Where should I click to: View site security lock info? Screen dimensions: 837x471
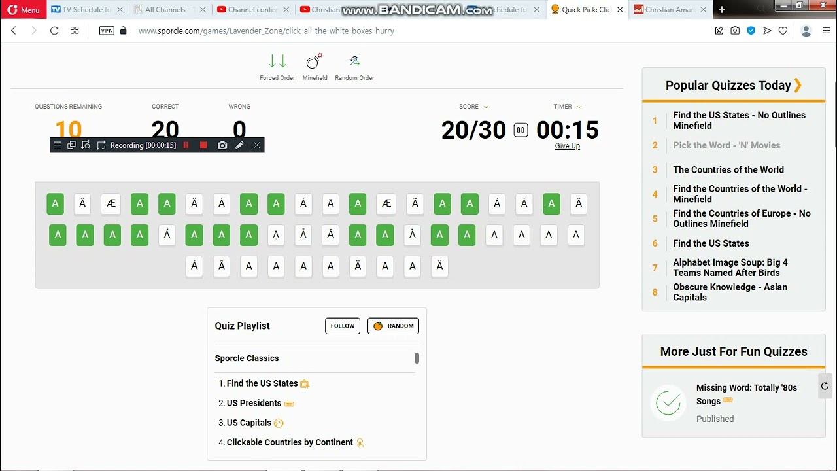tap(124, 31)
